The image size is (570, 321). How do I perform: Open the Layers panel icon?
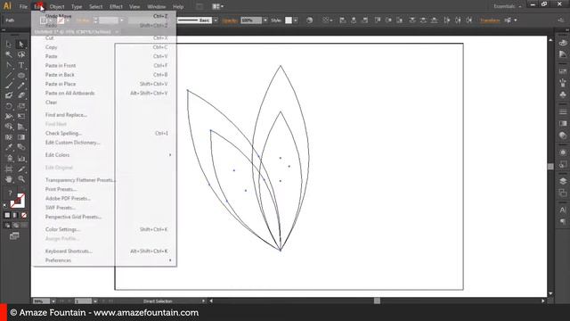pyautogui.click(x=563, y=181)
